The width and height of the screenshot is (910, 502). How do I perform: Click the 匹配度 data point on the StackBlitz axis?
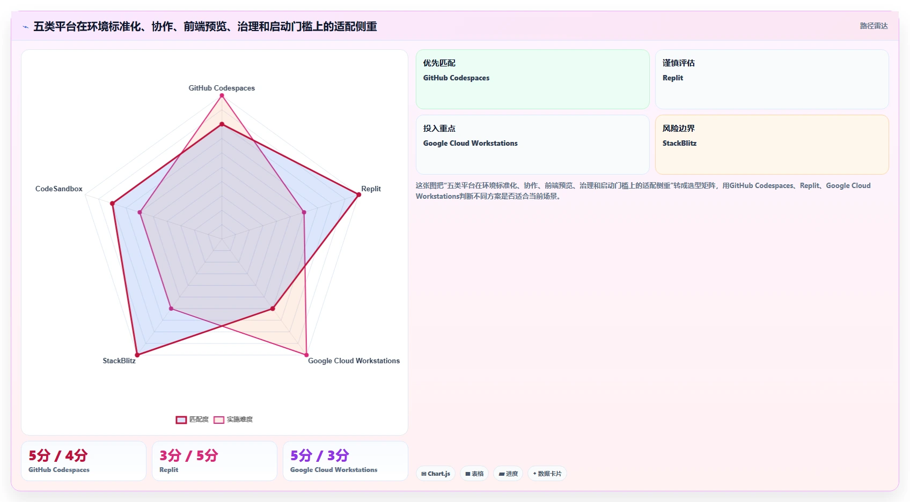coord(137,355)
